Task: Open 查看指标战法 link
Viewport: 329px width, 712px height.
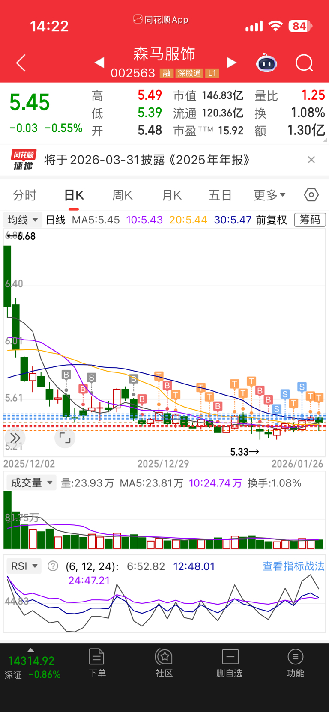Action: click(x=293, y=566)
